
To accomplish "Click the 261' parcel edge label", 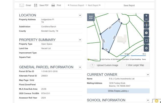I will (110, 27).
